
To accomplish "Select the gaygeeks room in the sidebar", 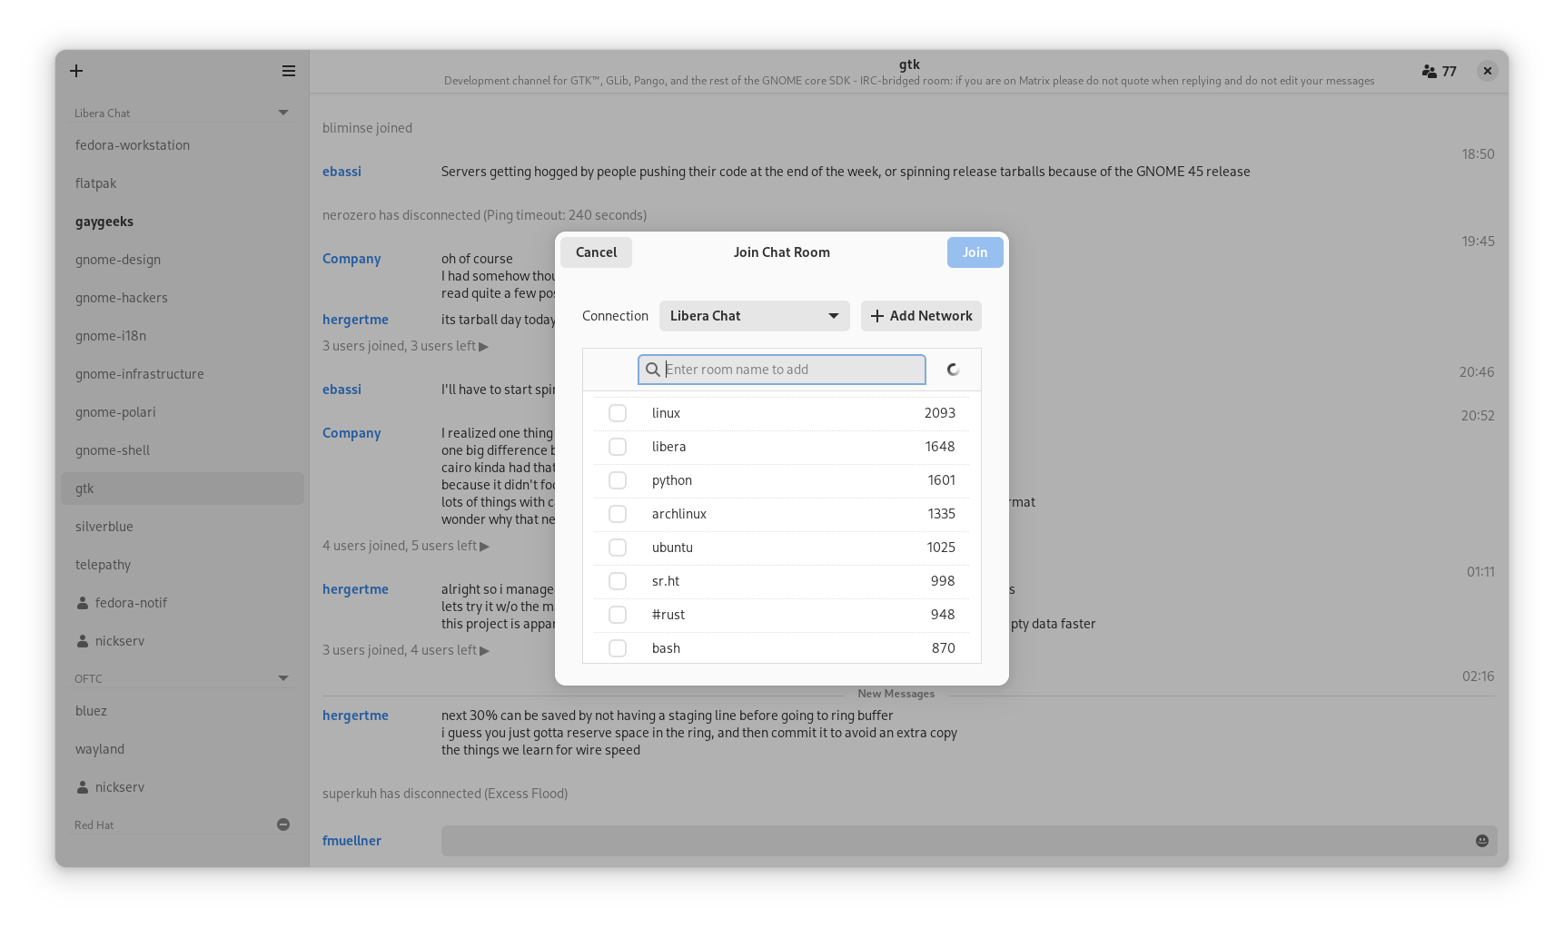I will click(104, 222).
